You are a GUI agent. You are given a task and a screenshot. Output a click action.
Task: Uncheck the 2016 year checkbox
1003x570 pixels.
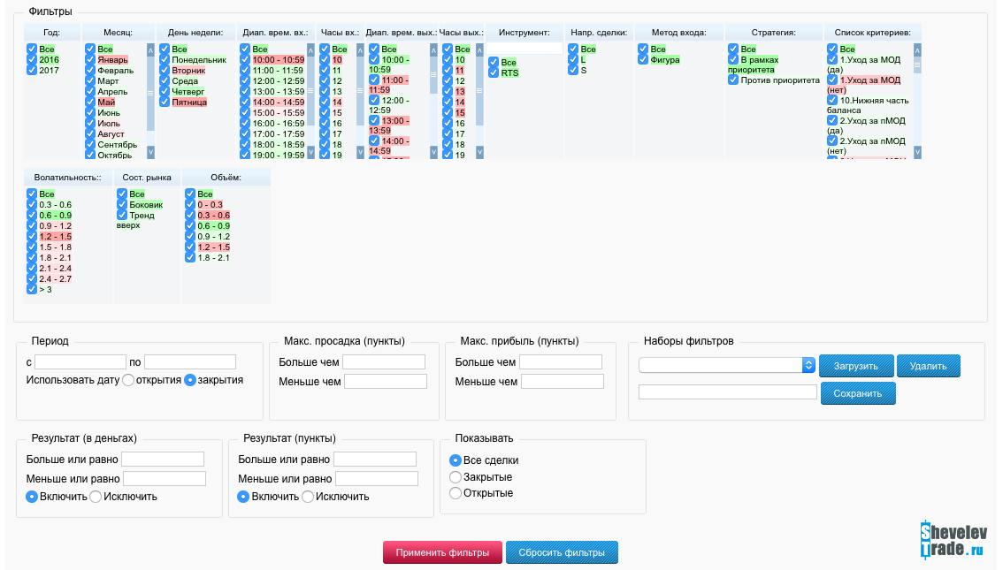(32, 59)
